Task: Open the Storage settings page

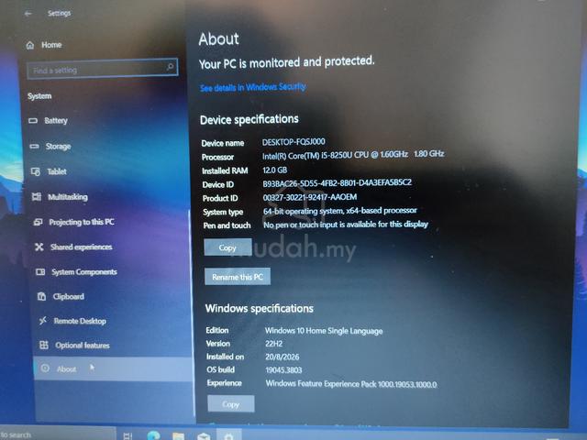Action: 58,147
